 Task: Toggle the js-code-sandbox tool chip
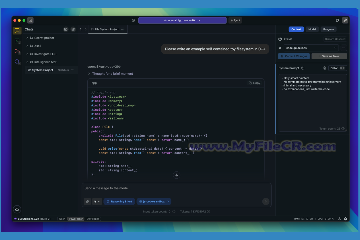click(x=154, y=201)
